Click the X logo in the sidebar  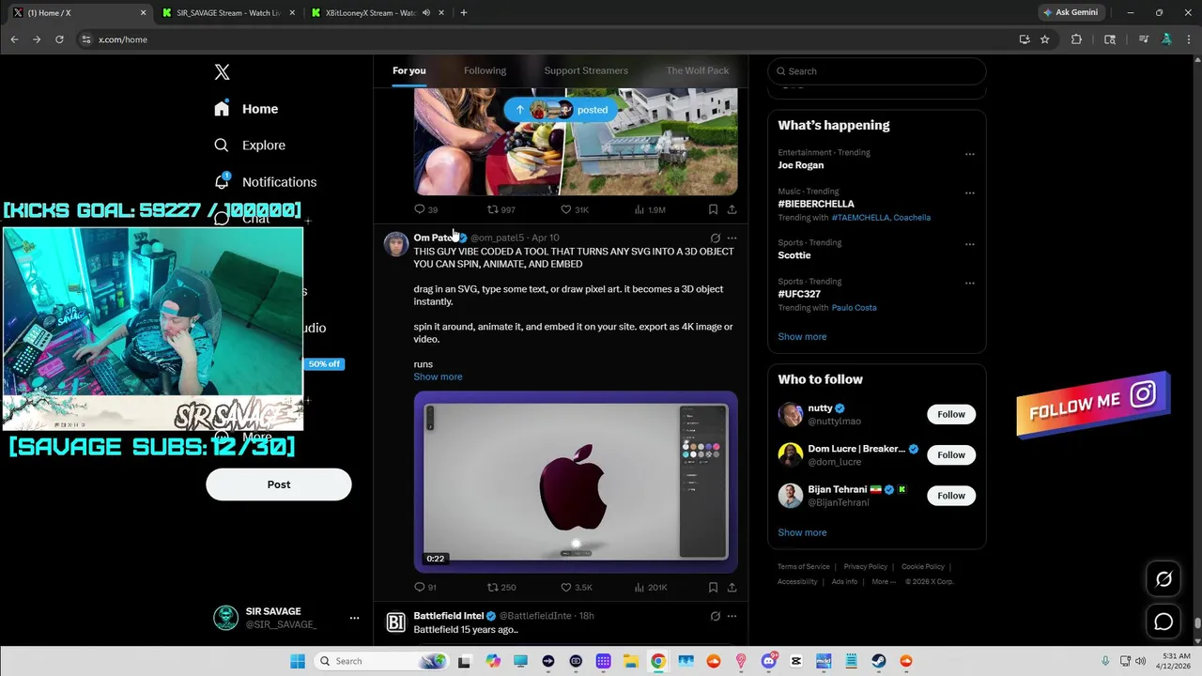[x=222, y=72]
